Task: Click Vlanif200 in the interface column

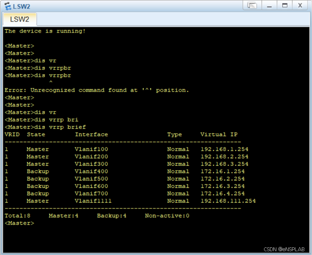Action: [91, 157]
